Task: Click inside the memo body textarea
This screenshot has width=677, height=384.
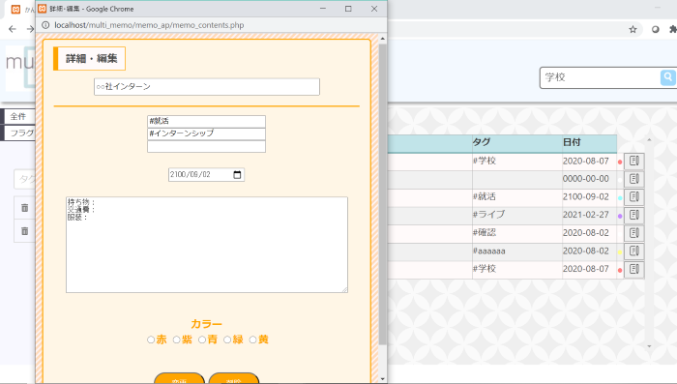Action: 207,245
